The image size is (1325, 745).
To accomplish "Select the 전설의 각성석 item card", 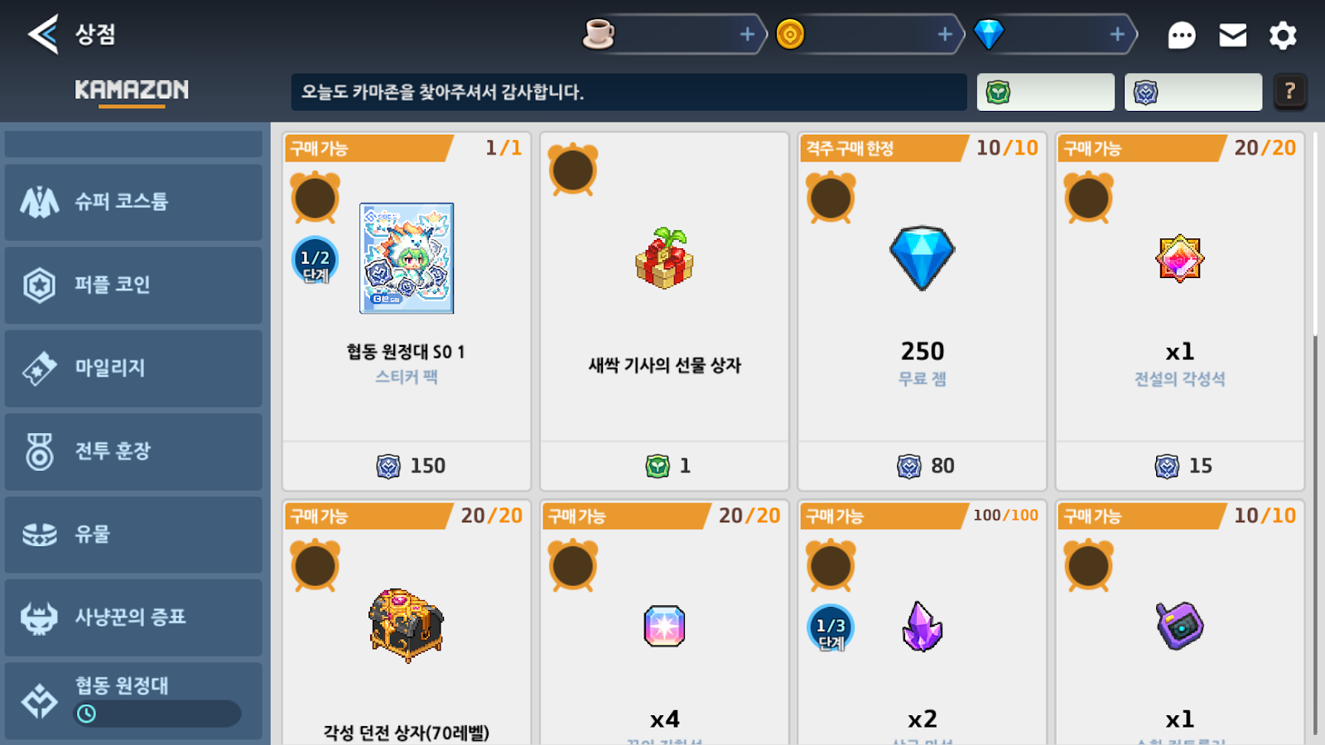I will tap(1180, 311).
